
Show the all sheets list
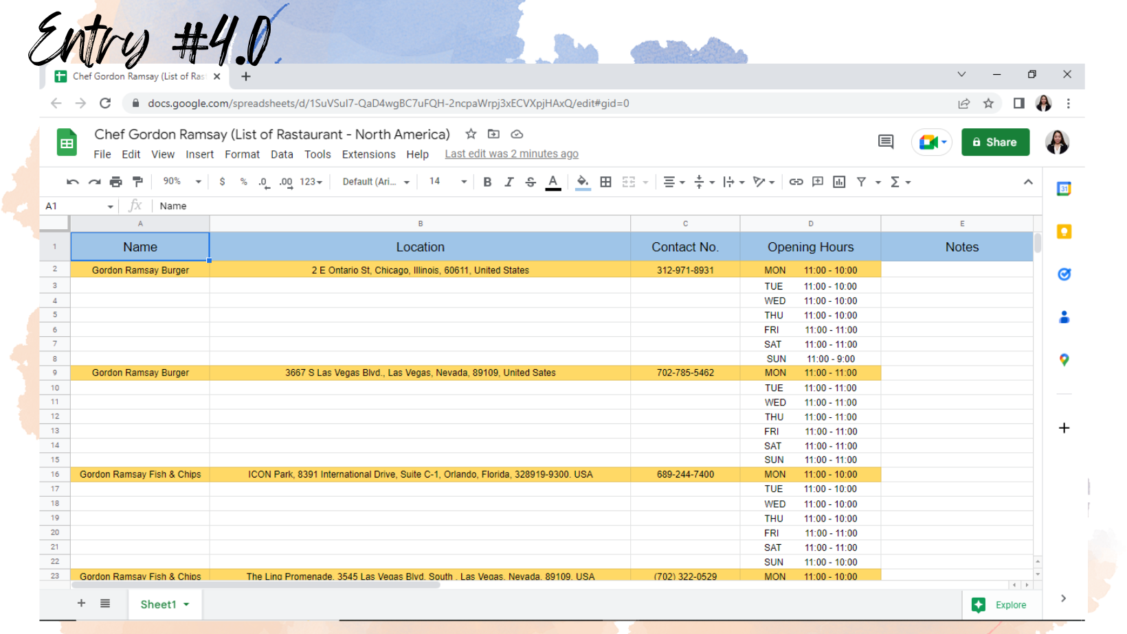pos(105,603)
